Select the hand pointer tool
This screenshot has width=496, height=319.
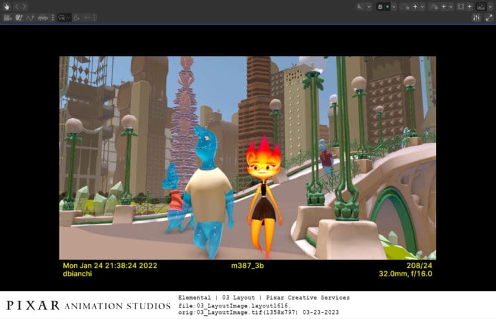click(x=6, y=6)
